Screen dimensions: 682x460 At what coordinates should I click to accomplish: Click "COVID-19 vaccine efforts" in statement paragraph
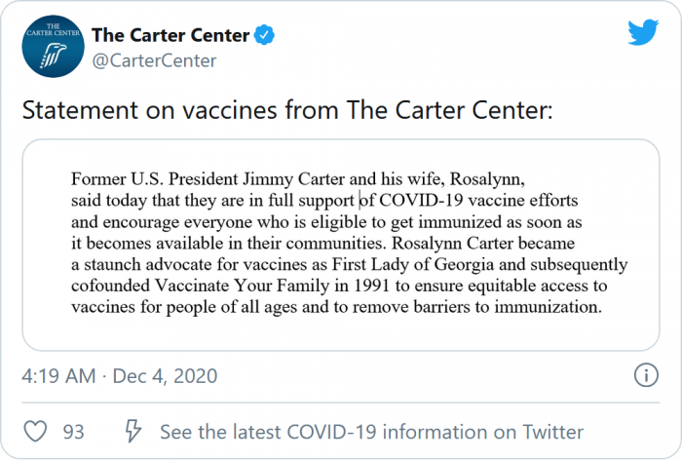pyautogui.click(x=468, y=201)
